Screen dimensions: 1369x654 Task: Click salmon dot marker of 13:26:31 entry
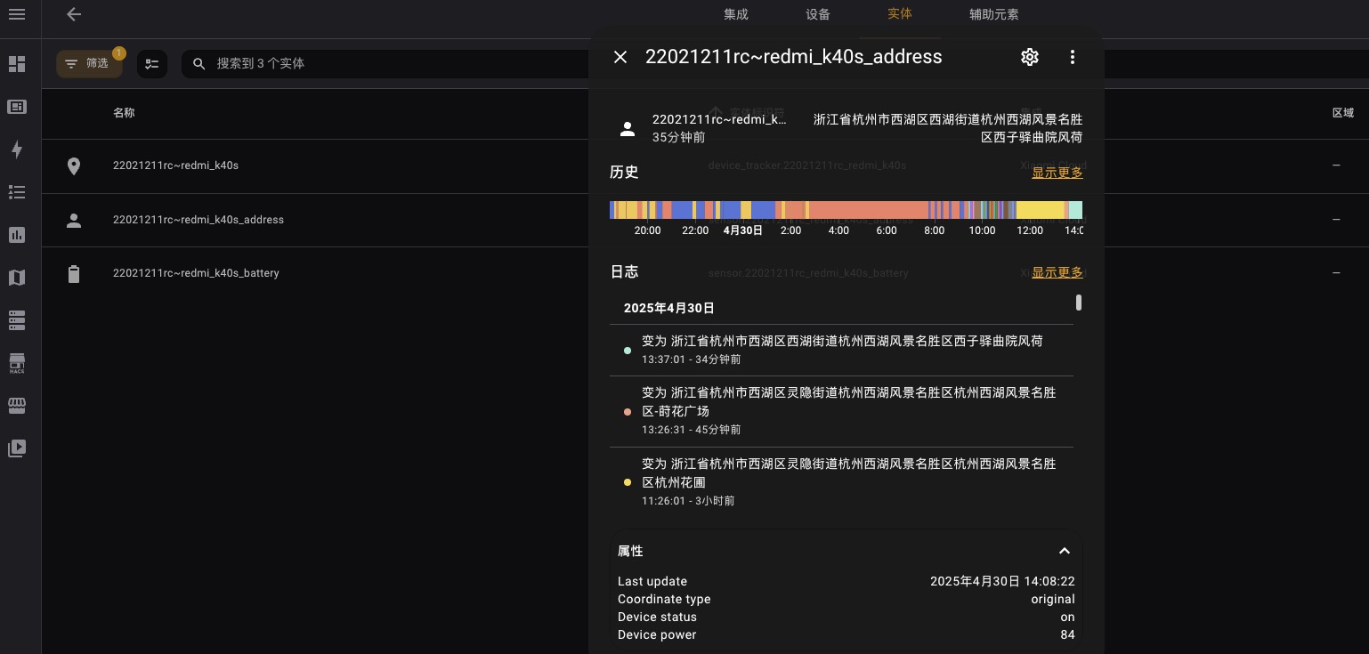coord(628,412)
